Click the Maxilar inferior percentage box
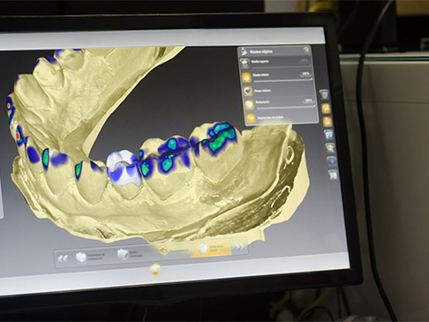 (305, 73)
